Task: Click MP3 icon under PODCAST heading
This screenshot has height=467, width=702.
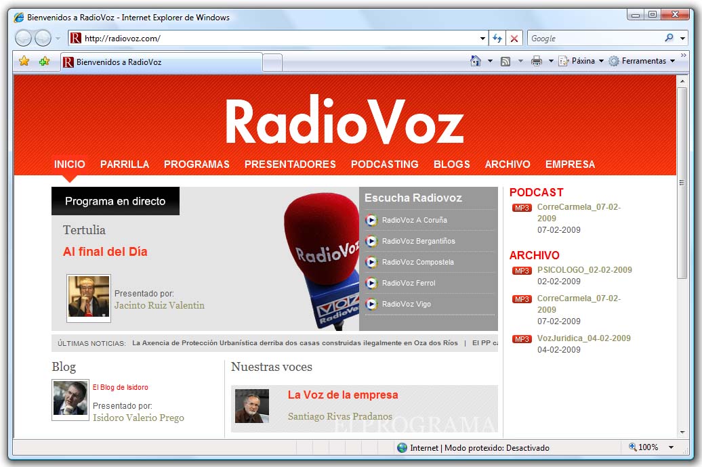Action: tap(522, 208)
